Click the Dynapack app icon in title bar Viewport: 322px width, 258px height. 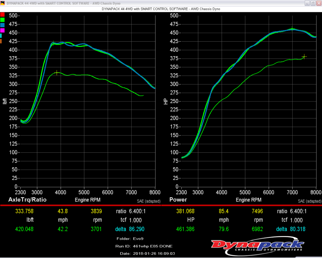3,3
